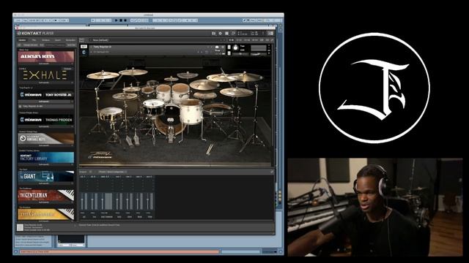Mute the Tony Royster Jr instrument

(229, 53)
